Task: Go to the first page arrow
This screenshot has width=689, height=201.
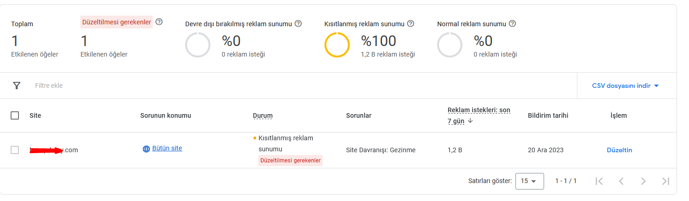Action: pos(599,181)
